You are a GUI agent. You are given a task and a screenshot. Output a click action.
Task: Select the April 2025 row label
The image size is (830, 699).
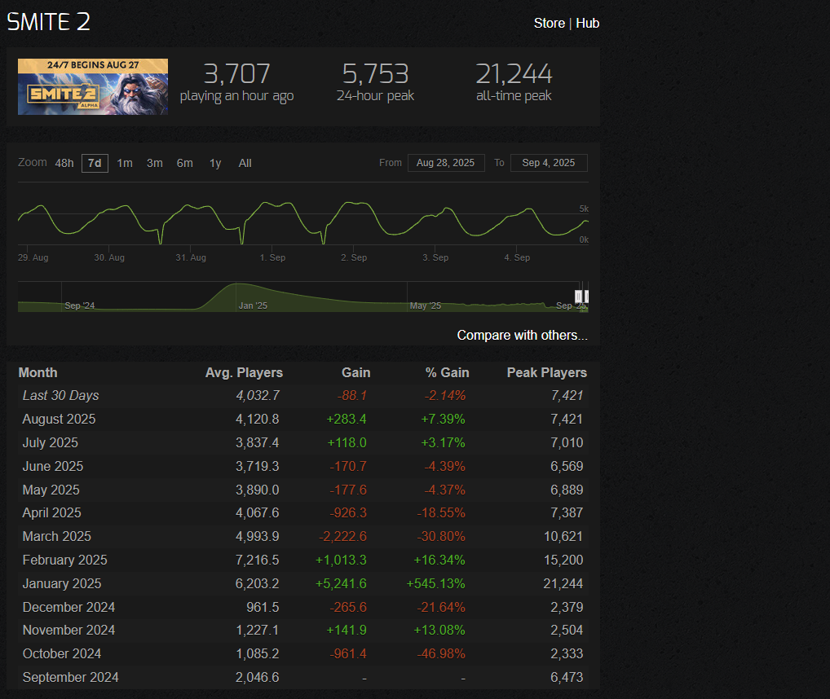pos(52,513)
